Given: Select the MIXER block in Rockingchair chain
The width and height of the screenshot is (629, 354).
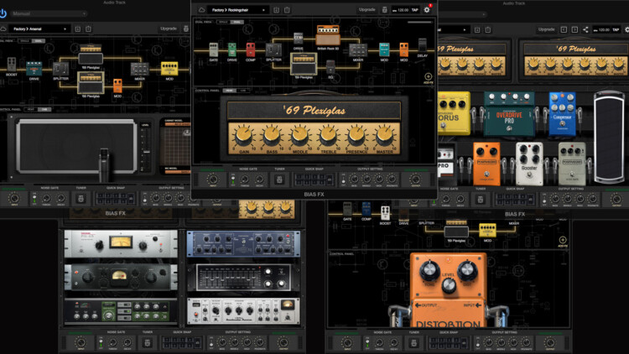Looking at the screenshot, I should point(358,49).
